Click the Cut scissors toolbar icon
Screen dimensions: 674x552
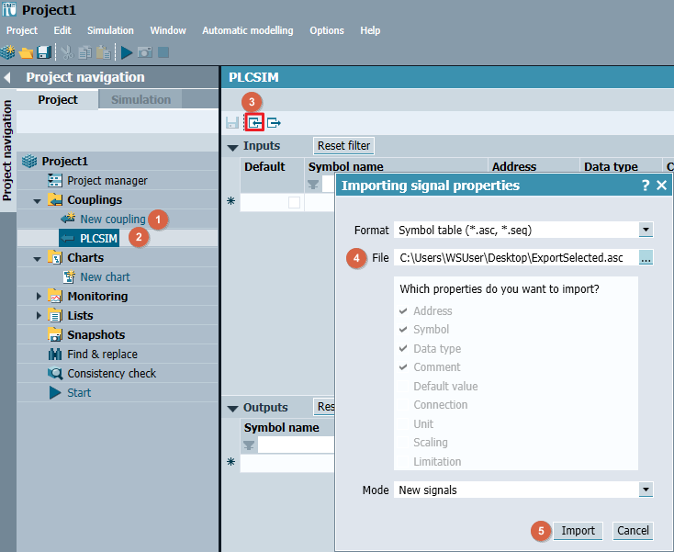tap(67, 52)
